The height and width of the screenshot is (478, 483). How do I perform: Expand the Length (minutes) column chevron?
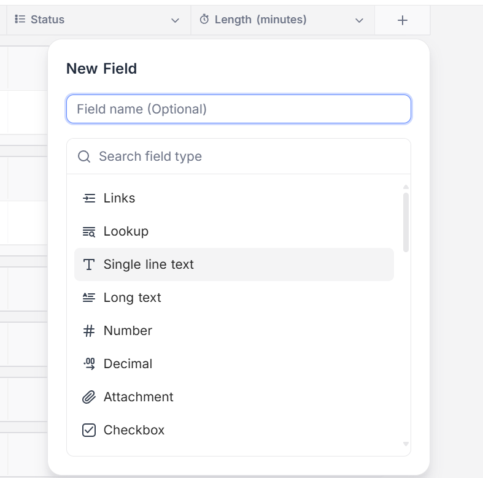point(360,20)
